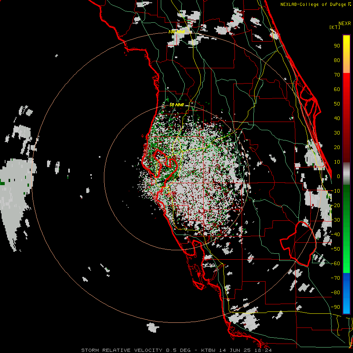353x353 pixels.
Task: Click the 14 JUN 25 date text
Action: [x=235, y=350]
